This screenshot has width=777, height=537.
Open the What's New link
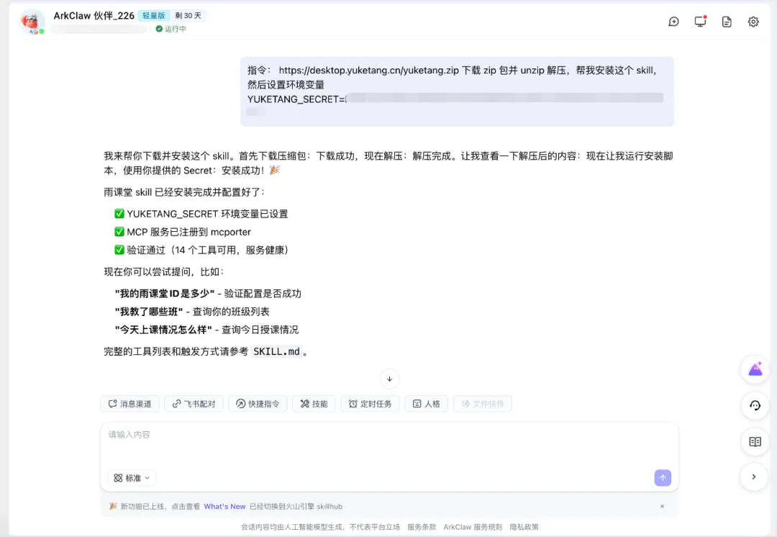pyautogui.click(x=224, y=506)
